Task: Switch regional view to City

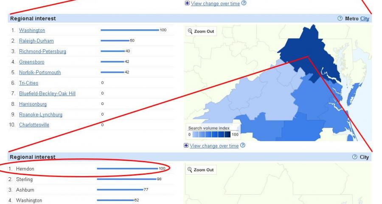Action: 365,19
